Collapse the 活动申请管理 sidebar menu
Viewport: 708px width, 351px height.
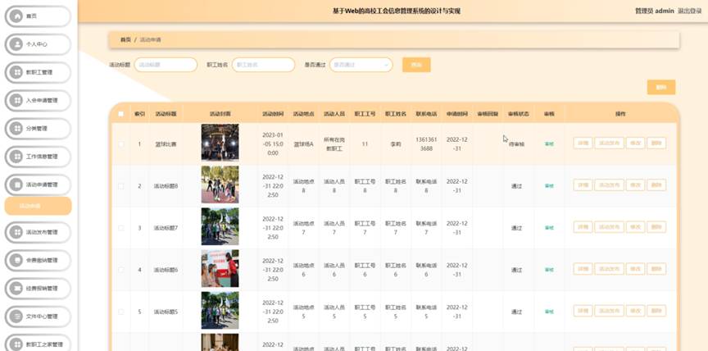(38, 185)
